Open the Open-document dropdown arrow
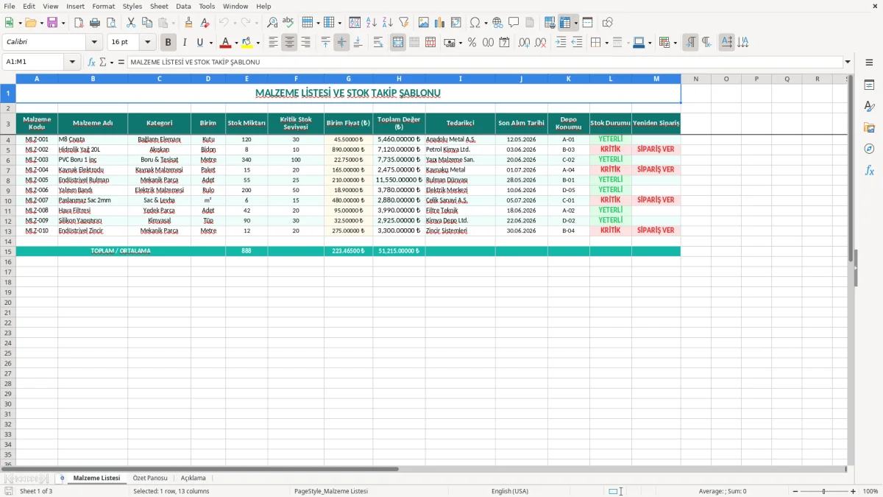The height and width of the screenshot is (497, 883). pos(43,23)
